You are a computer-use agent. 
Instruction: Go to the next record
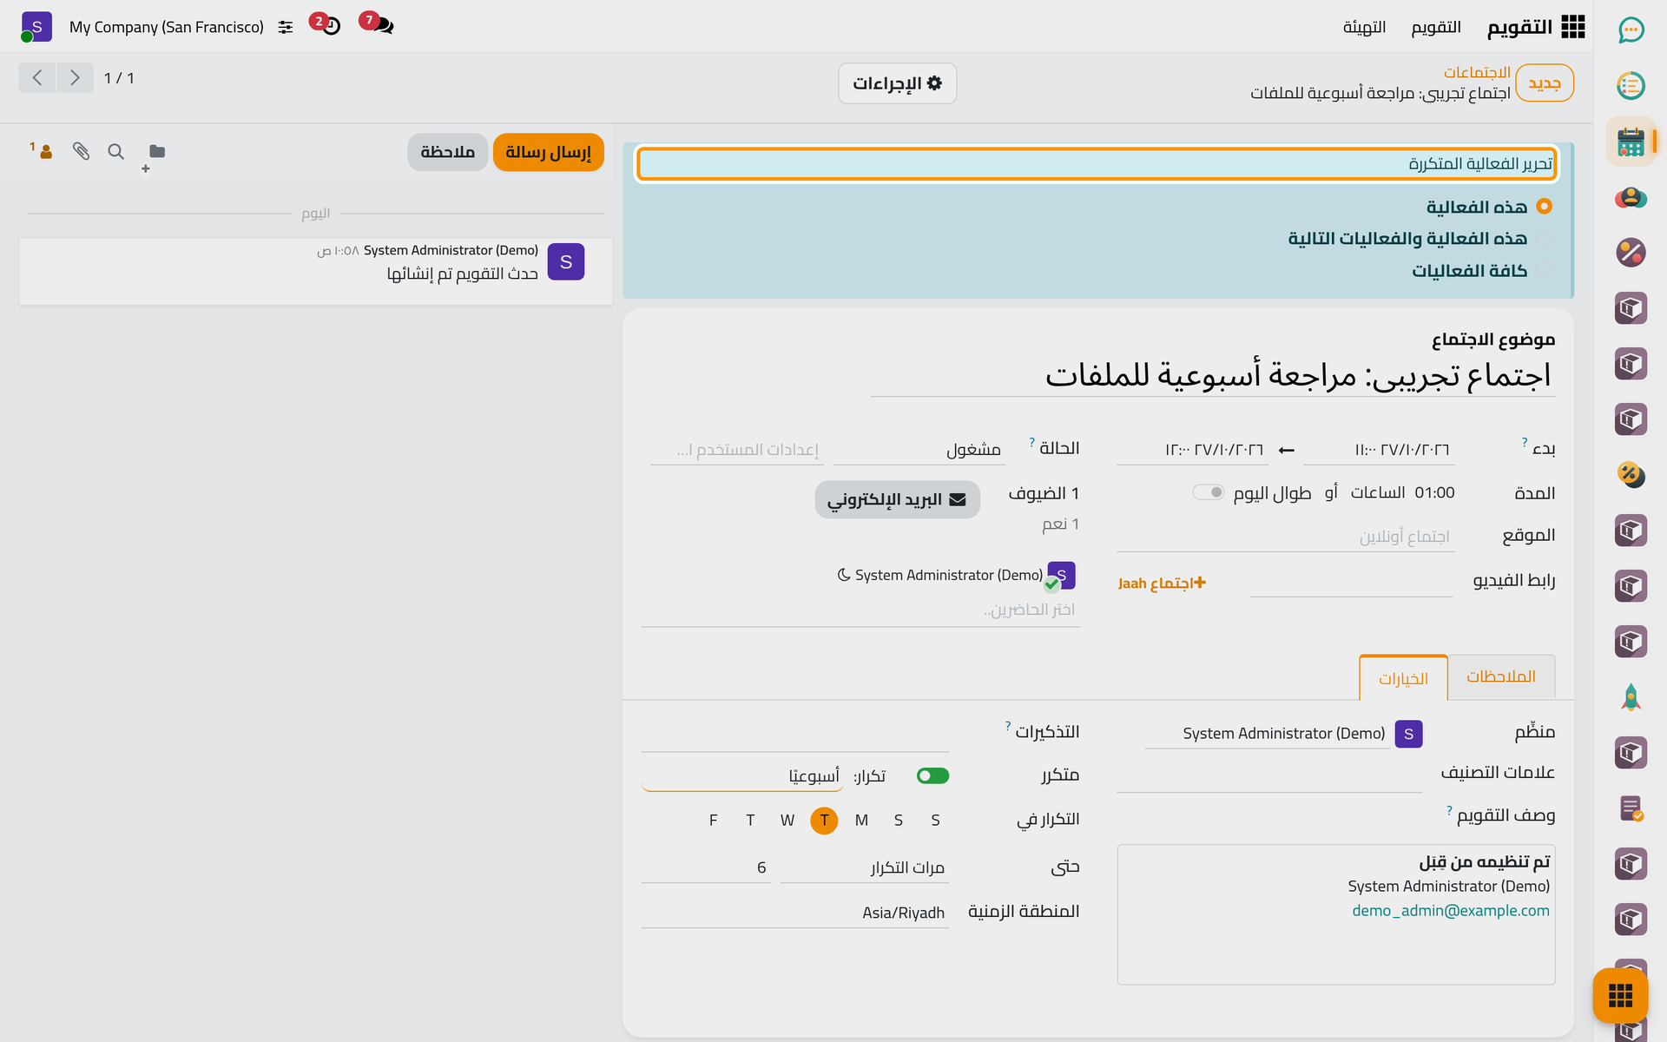point(76,78)
